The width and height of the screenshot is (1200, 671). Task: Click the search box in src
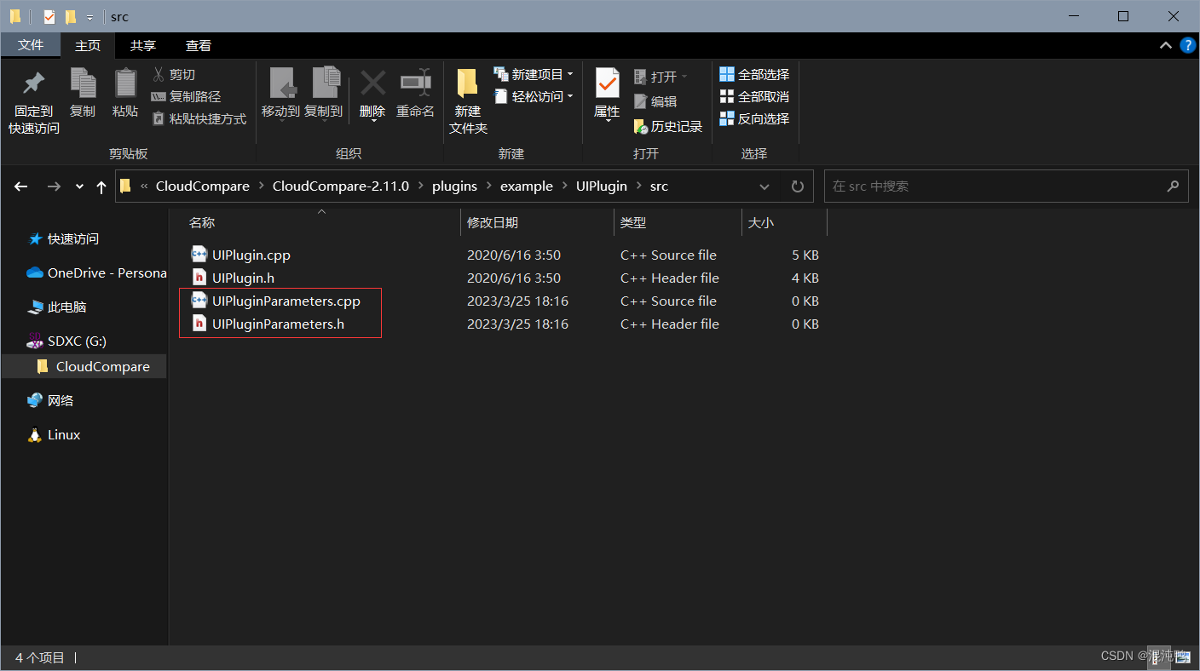click(1006, 186)
